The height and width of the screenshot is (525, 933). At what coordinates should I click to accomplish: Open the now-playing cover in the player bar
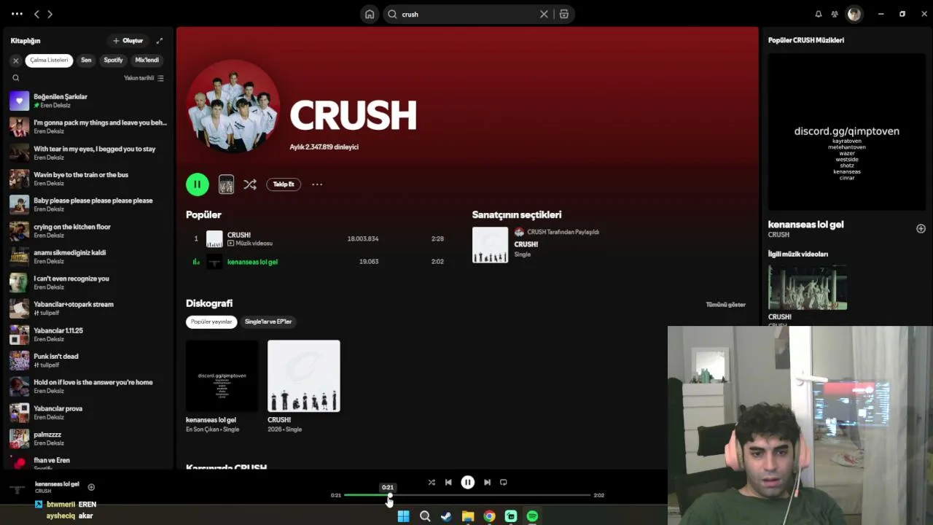pos(17,487)
